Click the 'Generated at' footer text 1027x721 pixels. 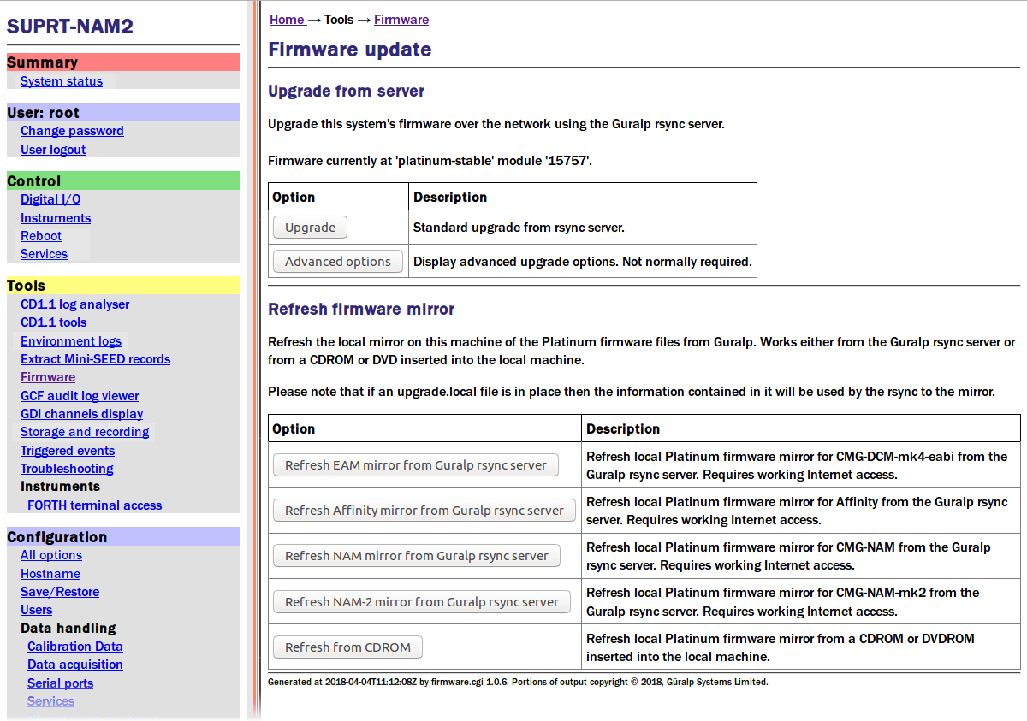pos(518,683)
